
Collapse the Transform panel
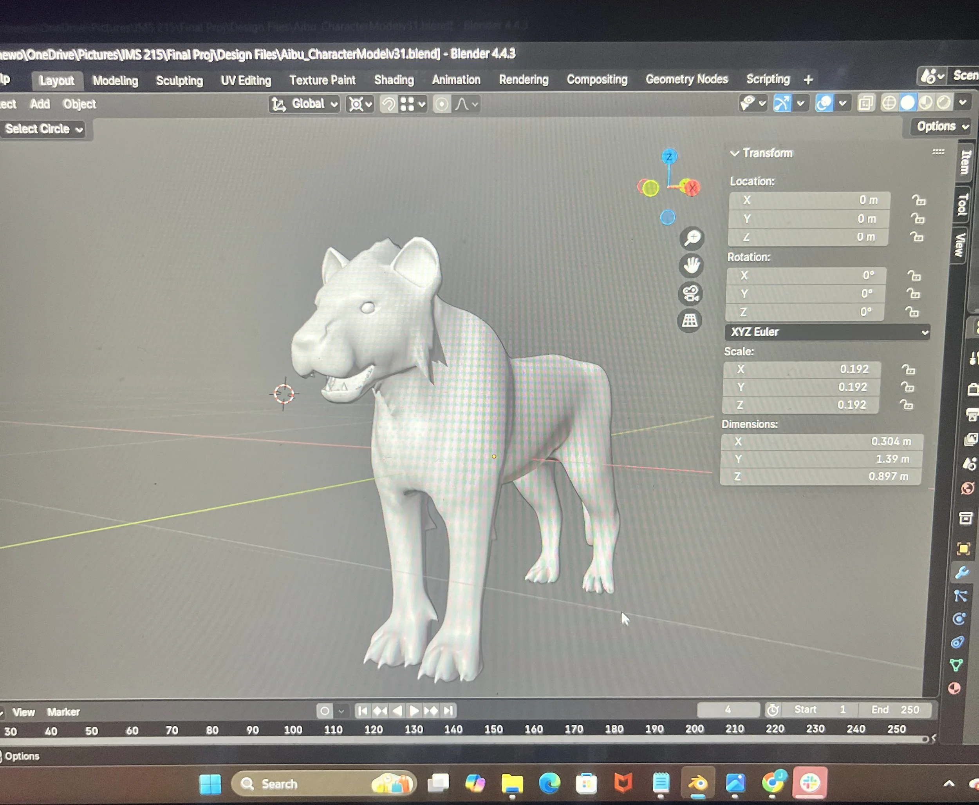(734, 153)
